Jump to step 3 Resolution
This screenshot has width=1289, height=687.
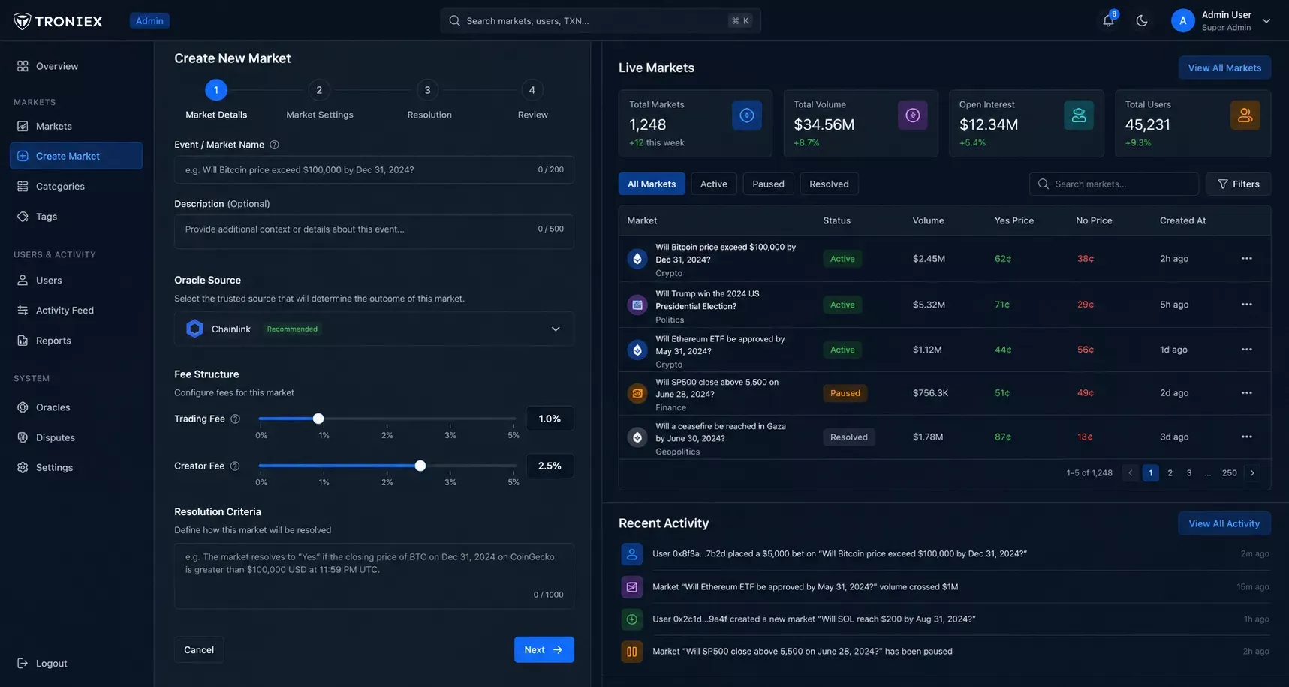[x=428, y=90]
